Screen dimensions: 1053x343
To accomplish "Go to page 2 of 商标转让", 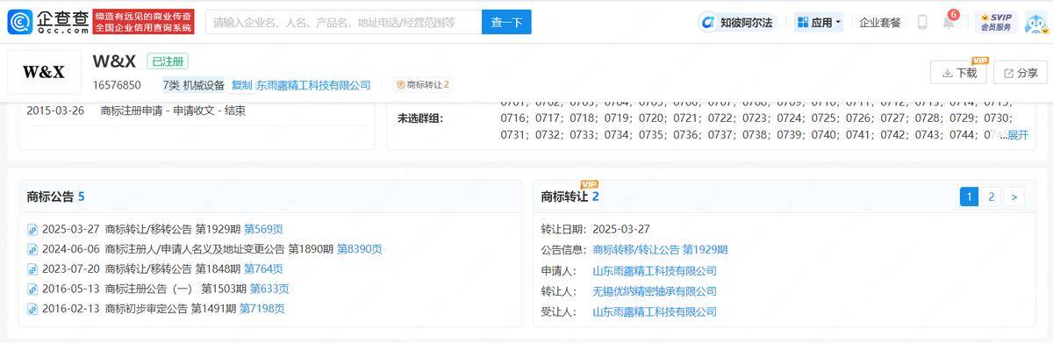I will coord(992,197).
